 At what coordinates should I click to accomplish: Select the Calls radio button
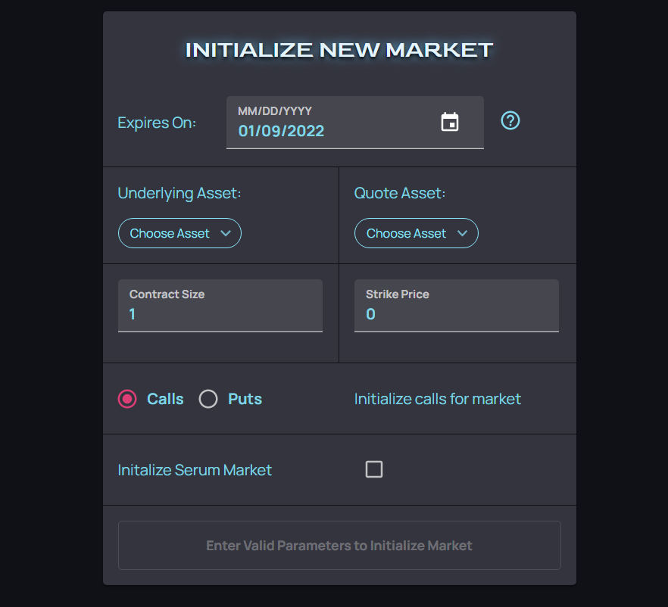127,399
